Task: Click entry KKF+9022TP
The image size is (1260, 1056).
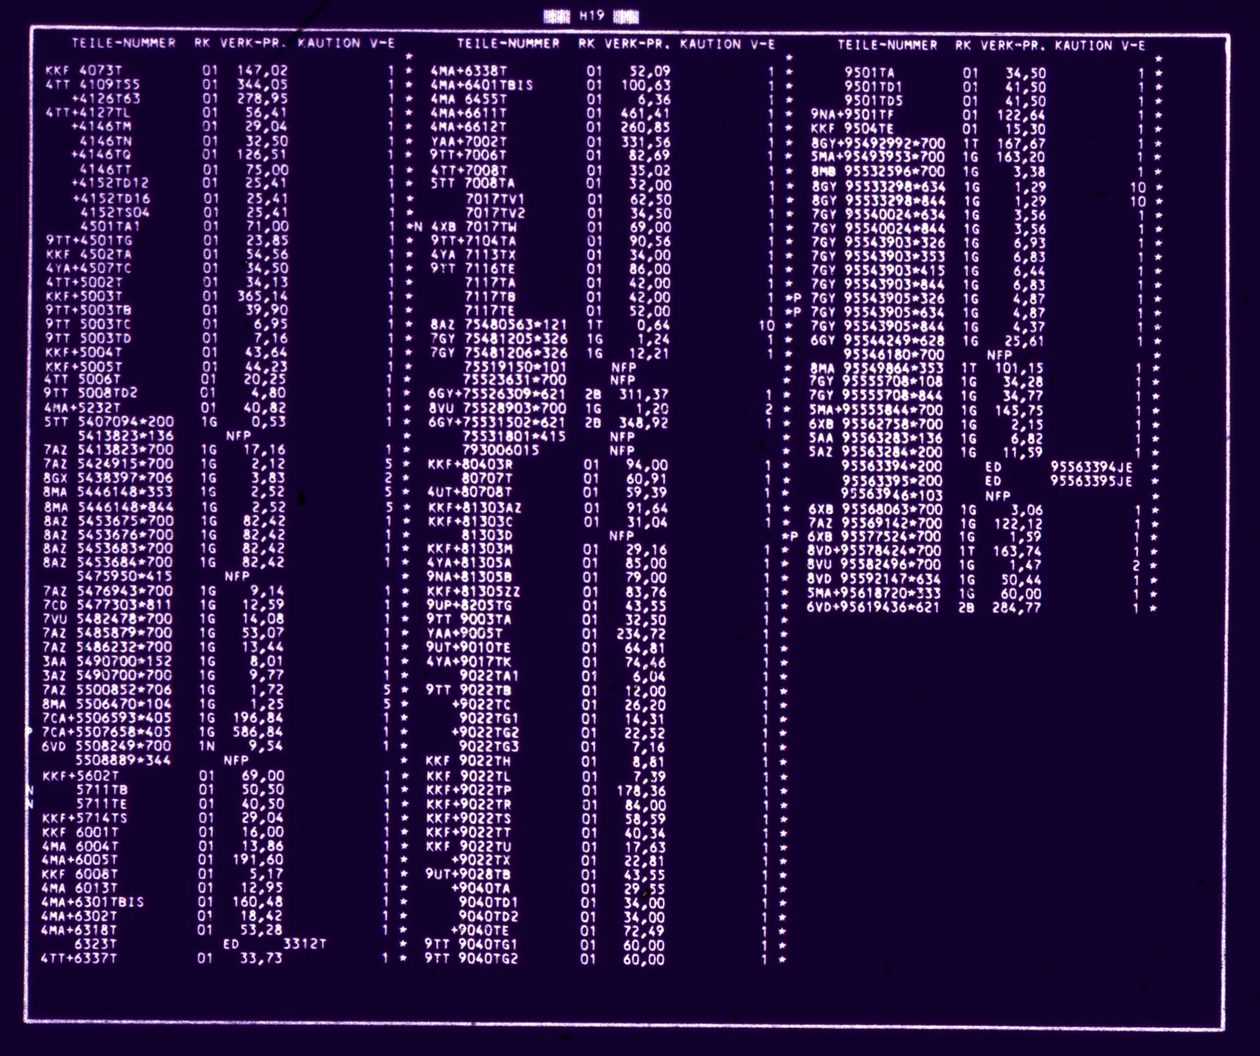Action: pyautogui.click(x=469, y=790)
